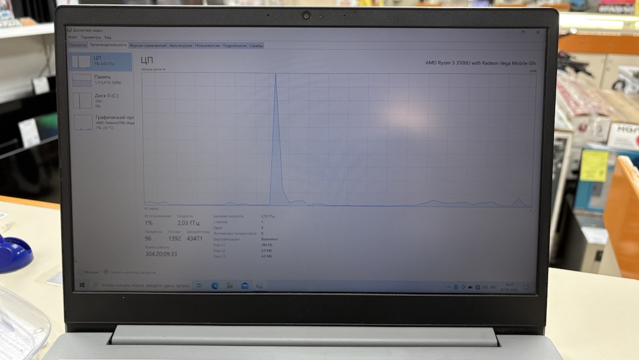Open the Автозагрузка tab
The width and height of the screenshot is (639, 360).
pyautogui.click(x=180, y=46)
